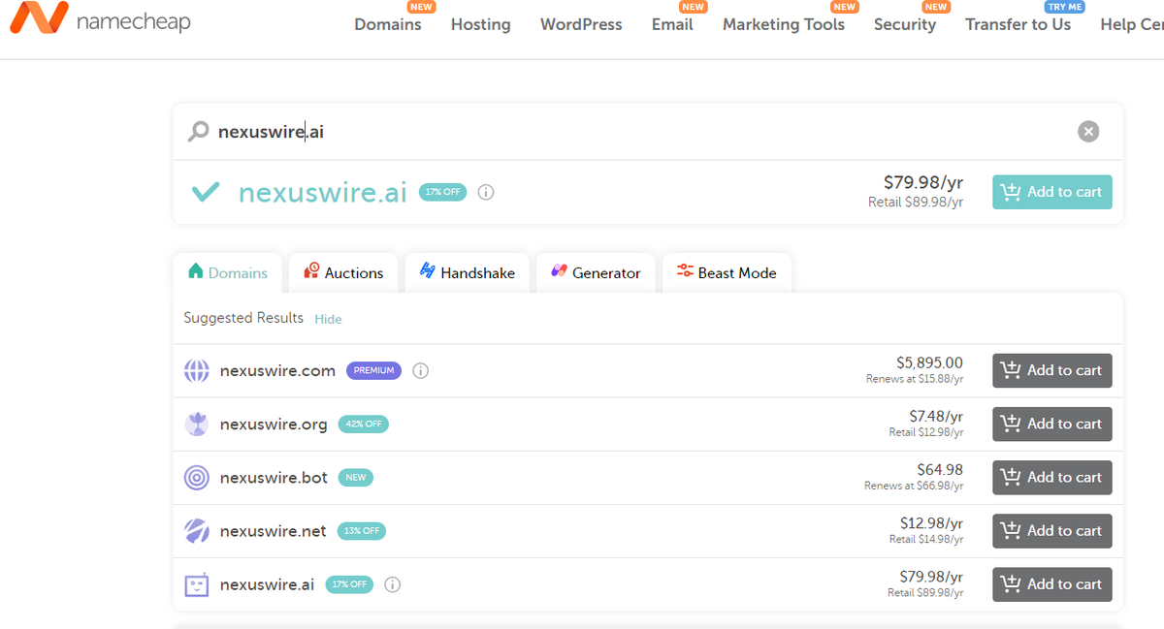1164x629 pixels.
Task: Click the nexuswire.org domain name
Action: click(274, 424)
